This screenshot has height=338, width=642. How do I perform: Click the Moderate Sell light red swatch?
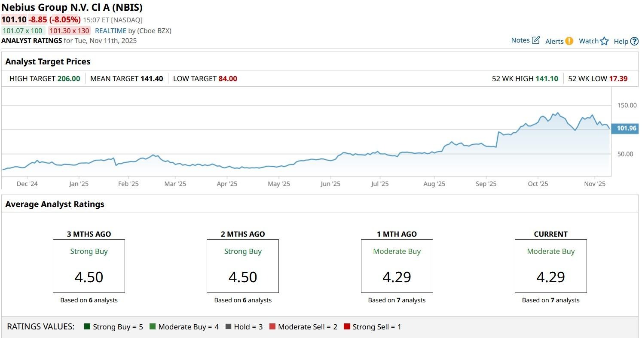[272, 326]
